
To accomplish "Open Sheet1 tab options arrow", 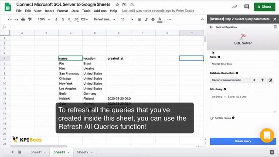I will pyautogui.click(x=45, y=152).
